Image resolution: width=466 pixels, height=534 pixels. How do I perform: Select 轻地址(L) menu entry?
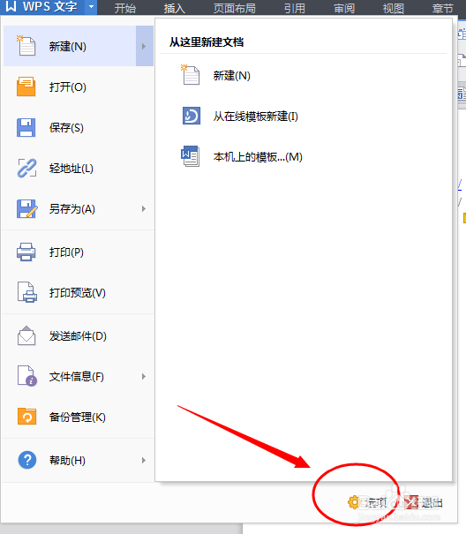79,169
